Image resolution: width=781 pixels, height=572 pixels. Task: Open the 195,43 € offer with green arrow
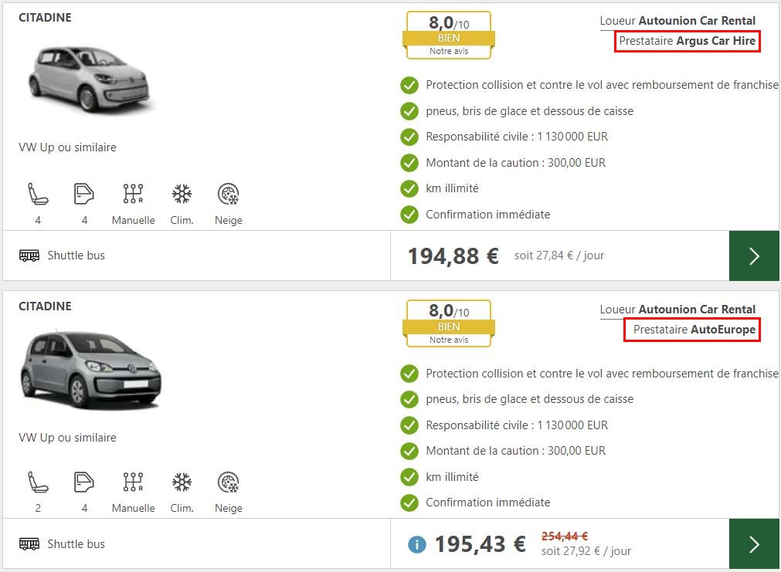tap(754, 544)
